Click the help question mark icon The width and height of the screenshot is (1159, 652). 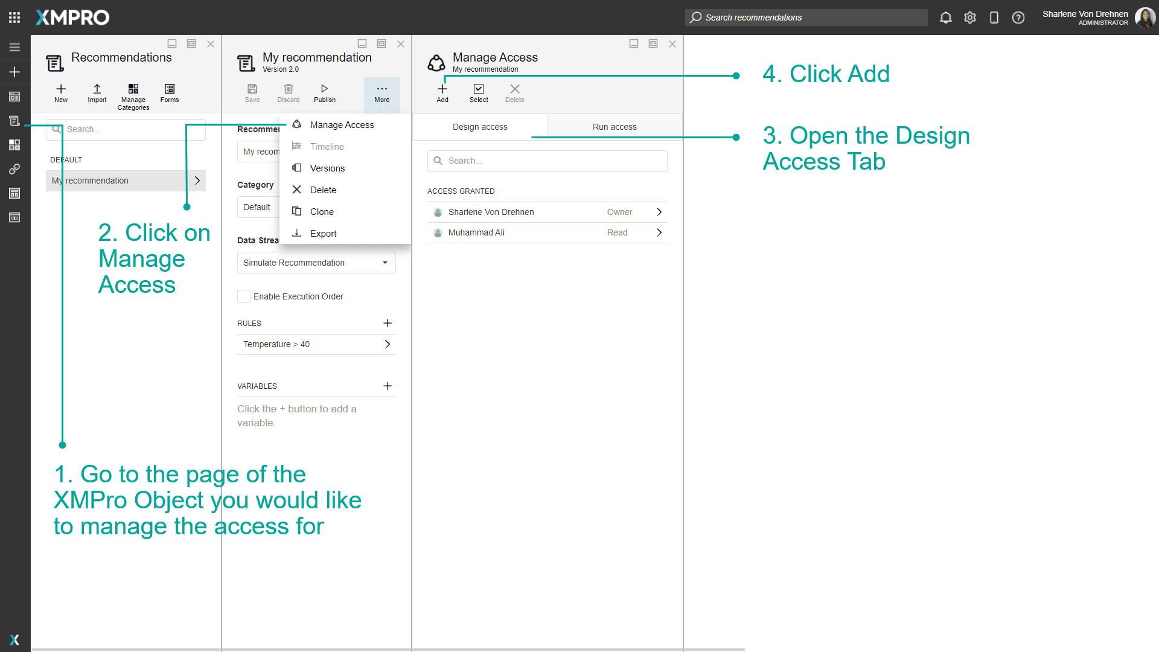[1018, 18]
